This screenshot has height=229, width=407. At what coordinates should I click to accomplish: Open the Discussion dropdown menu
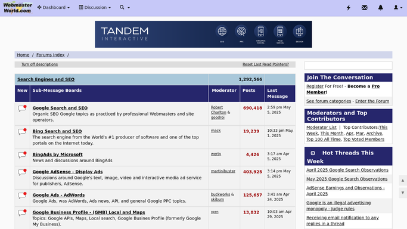(x=95, y=8)
